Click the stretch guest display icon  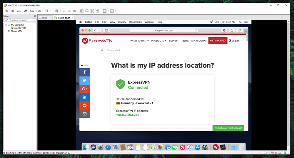coord(112,11)
